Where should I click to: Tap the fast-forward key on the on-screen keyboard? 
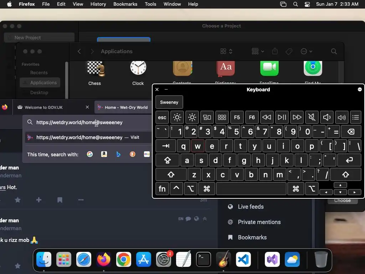297,117
